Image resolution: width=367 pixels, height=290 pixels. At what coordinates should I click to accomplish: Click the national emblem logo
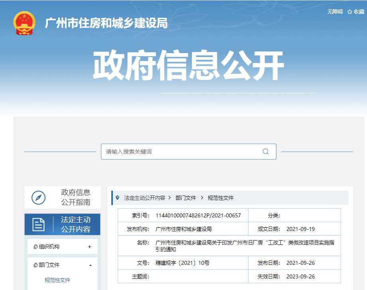24,24
